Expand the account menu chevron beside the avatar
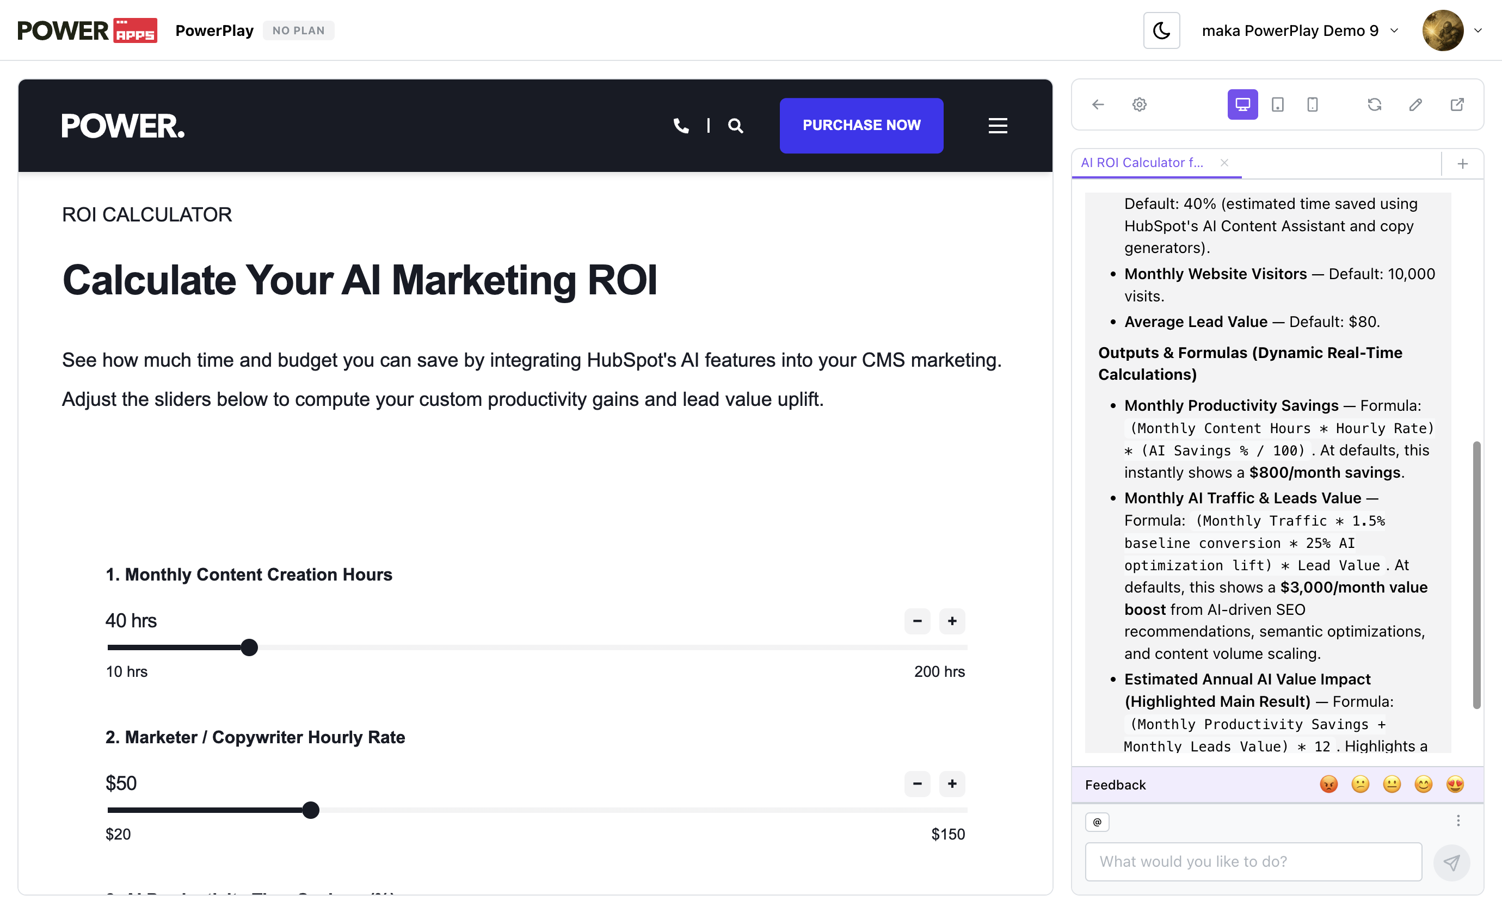 point(1478,30)
